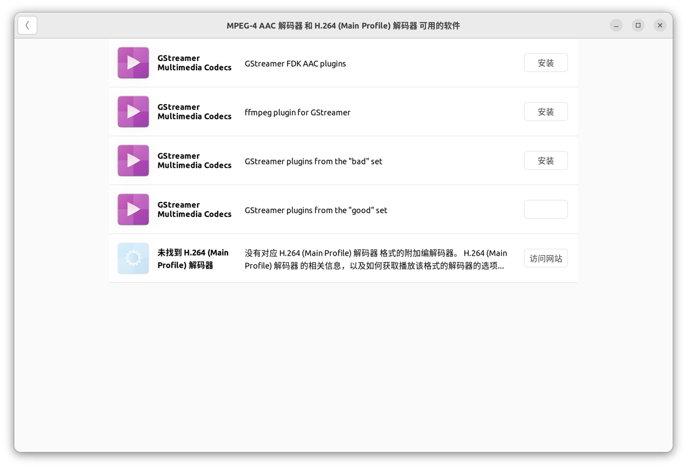Click the "good" set plugins codec icon
Screen dimensions: 687x468
pos(133,209)
